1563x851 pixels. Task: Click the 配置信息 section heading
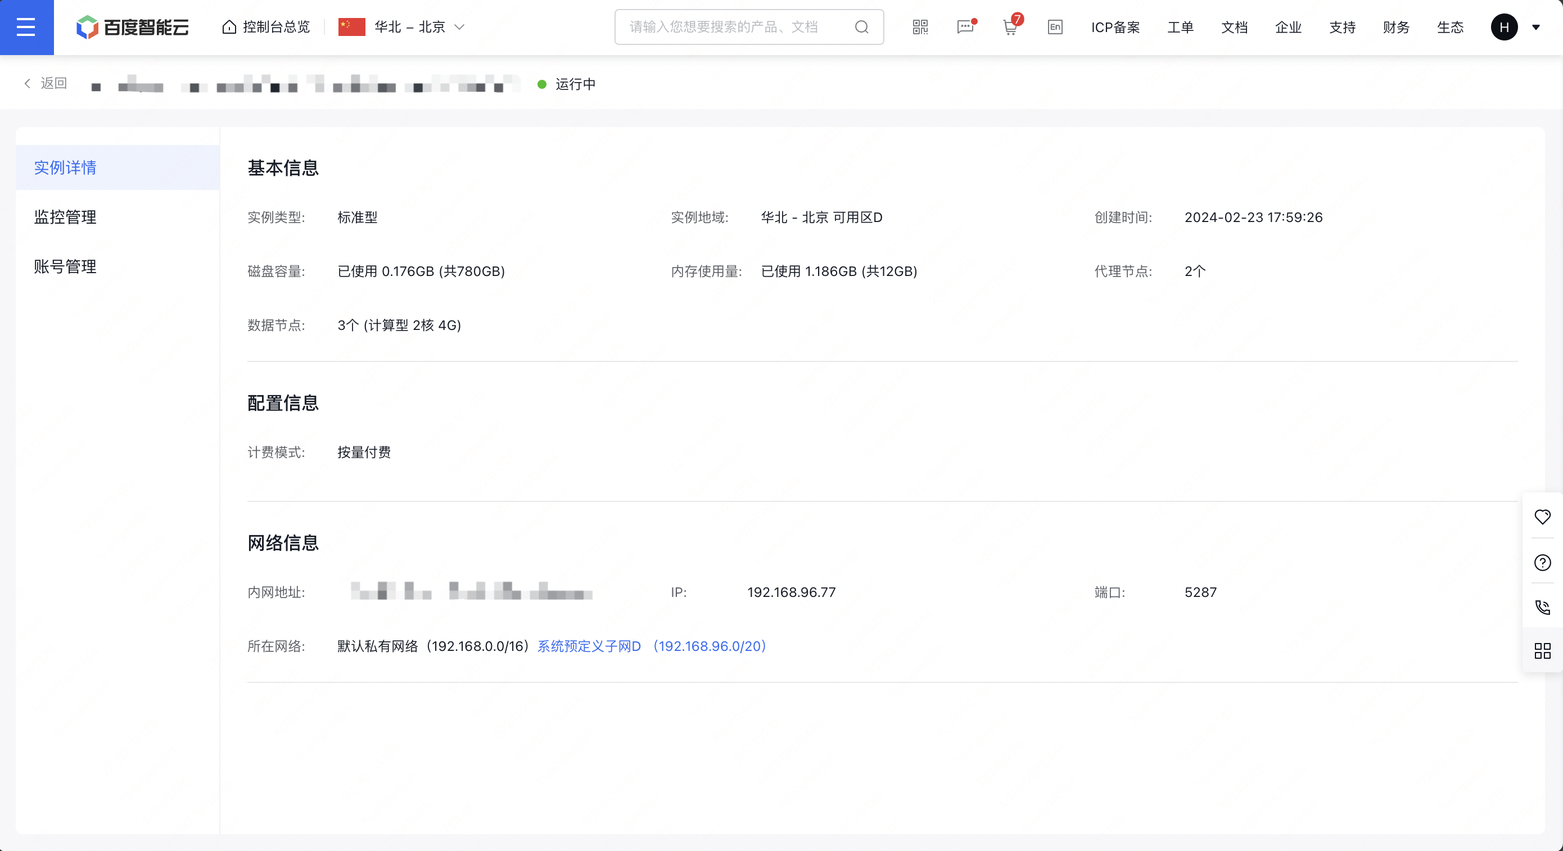pyautogui.click(x=283, y=404)
